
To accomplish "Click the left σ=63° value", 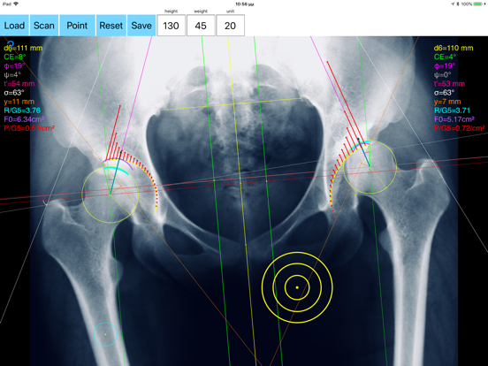I will 13,93.
